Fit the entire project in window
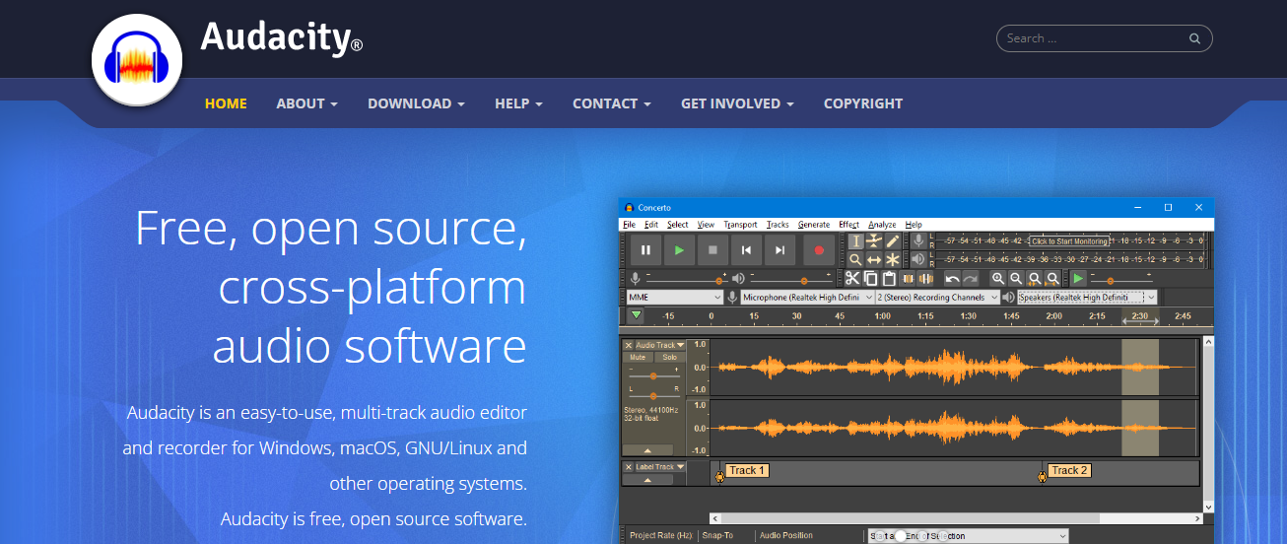 click(x=1051, y=279)
